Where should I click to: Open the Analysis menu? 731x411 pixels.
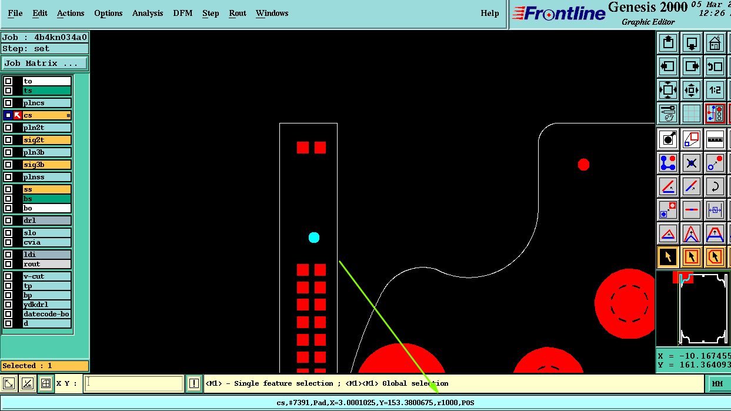[148, 13]
